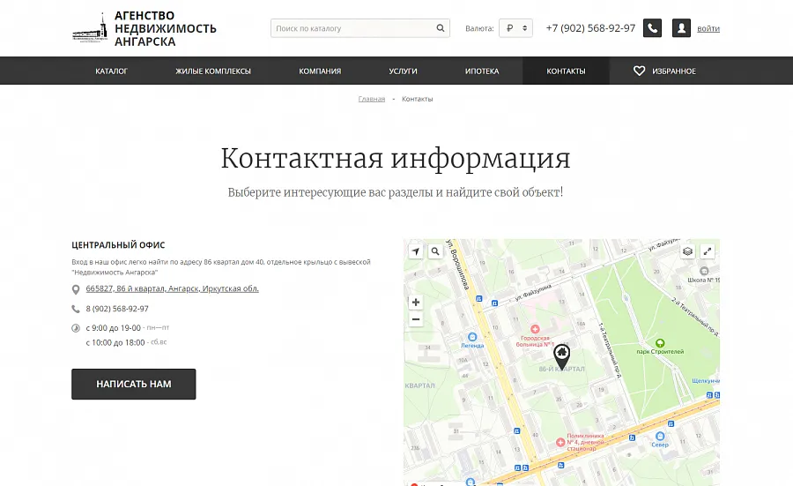
Task: Expand the map to fullscreen
Action: tap(707, 251)
